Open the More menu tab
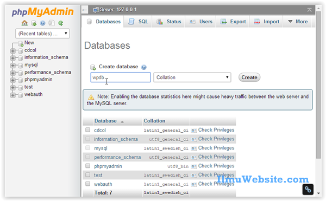326x201 pixels. click(x=298, y=22)
